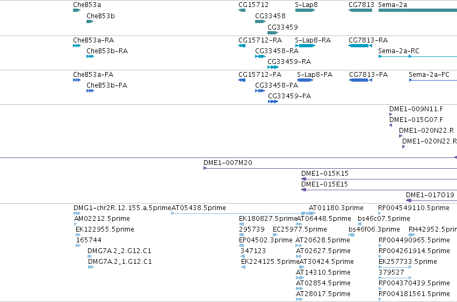Image resolution: width=457 pixels, height=302 pixels.
Task: Click the CG15712 gene arrow glyph
Action: tap(242, 10)
